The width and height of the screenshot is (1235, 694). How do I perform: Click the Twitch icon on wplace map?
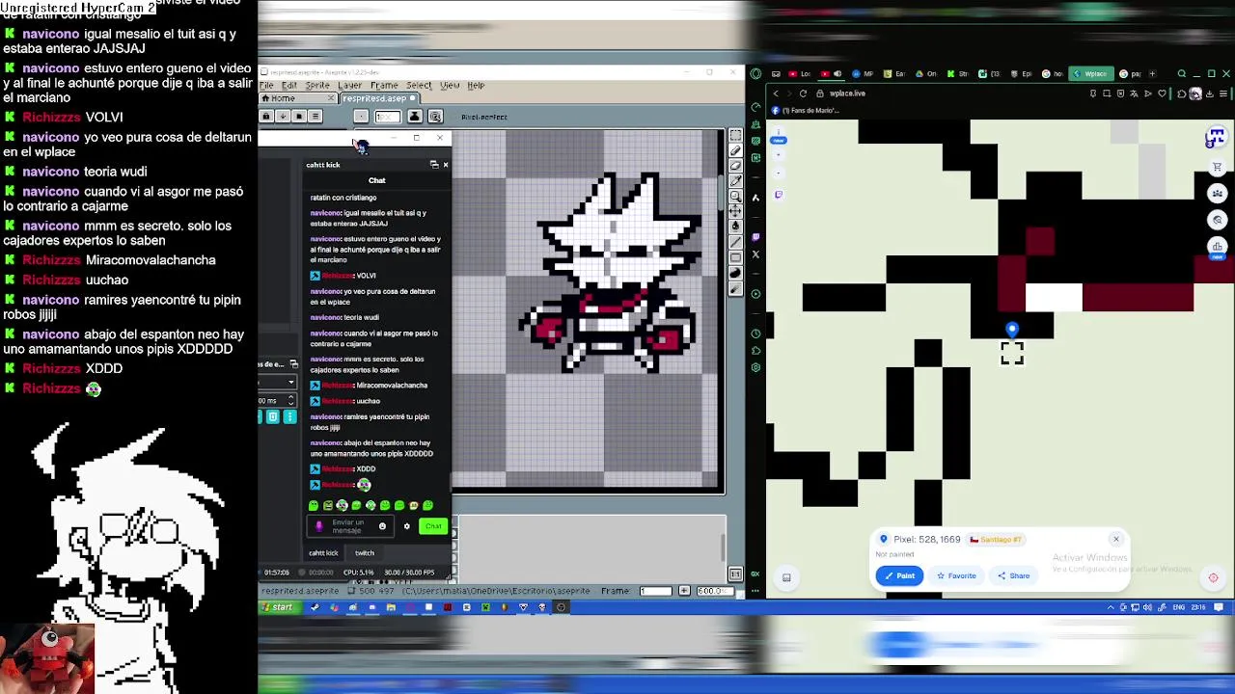779,195
